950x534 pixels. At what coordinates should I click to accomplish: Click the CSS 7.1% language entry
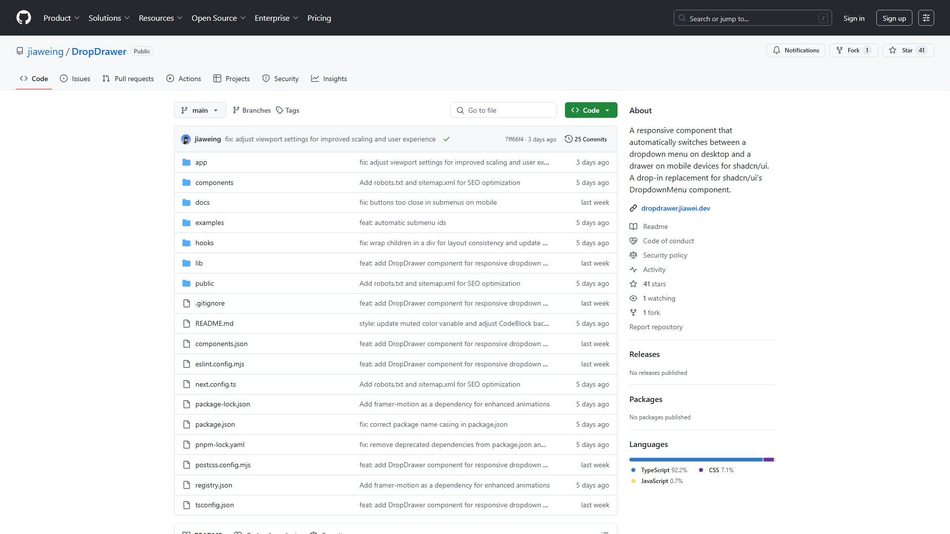(x=716, y=470)
